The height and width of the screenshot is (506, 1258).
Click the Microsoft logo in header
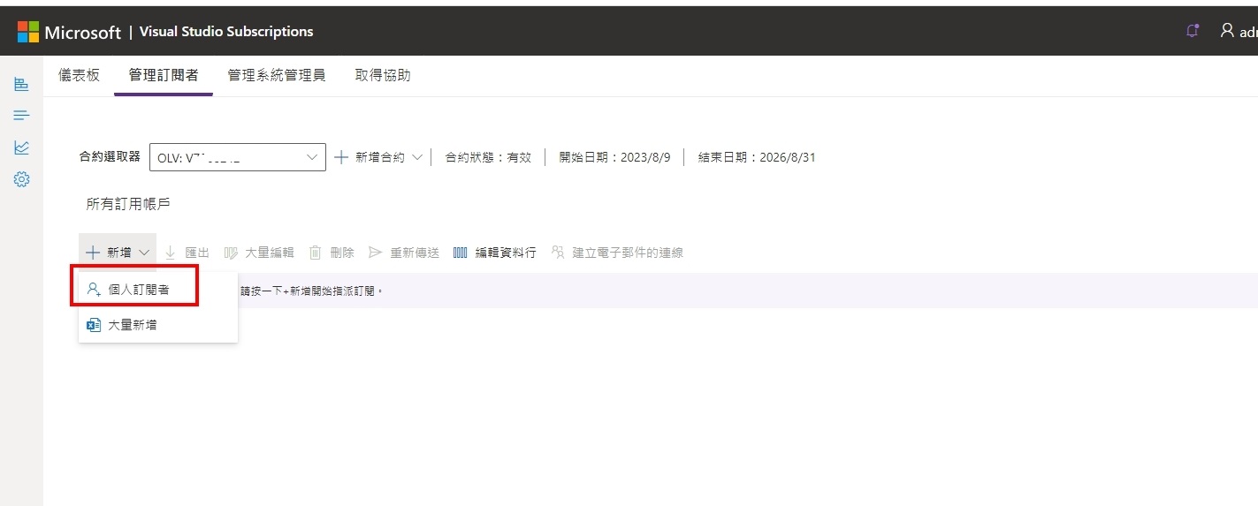pyautogui.click(x=28, y=32)
